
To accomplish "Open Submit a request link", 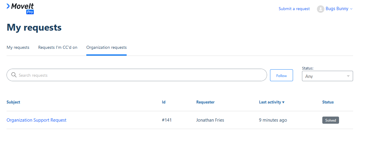I will [x=294, y=9].
